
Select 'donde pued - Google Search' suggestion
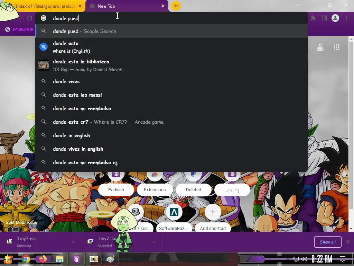pyautogui.click(x=171, y=31)
